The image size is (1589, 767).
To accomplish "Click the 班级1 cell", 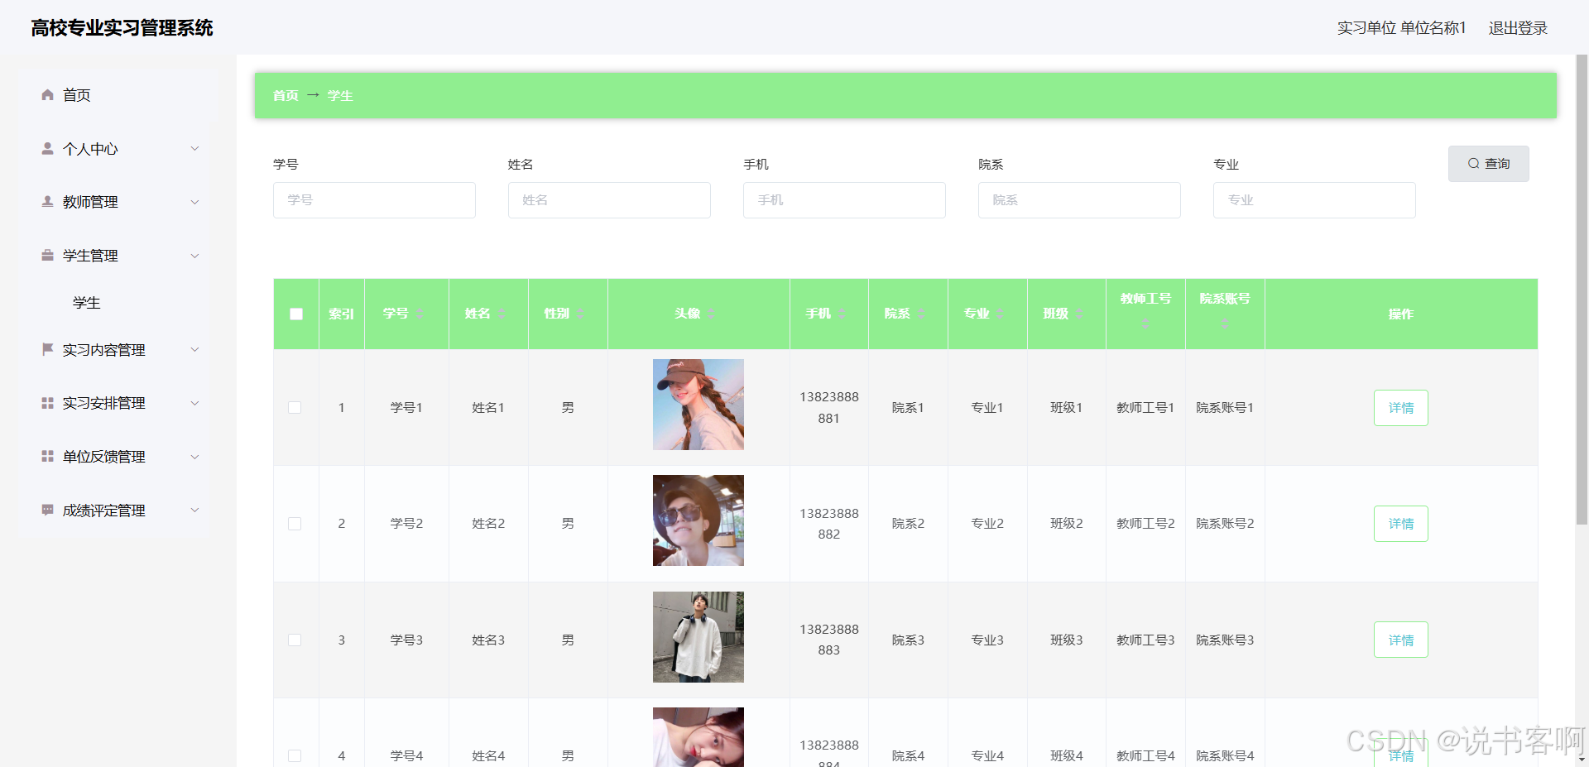I will (1066, 407).
